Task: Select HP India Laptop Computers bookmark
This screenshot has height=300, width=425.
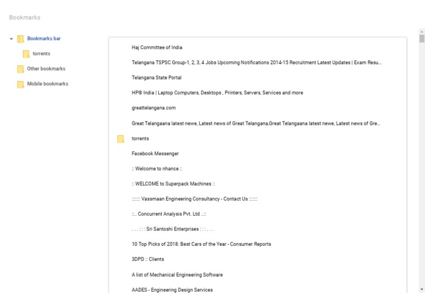Action: coord(217,93)
